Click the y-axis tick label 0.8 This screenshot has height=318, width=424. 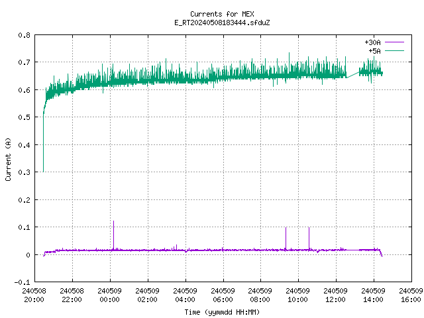click(25, 35)
